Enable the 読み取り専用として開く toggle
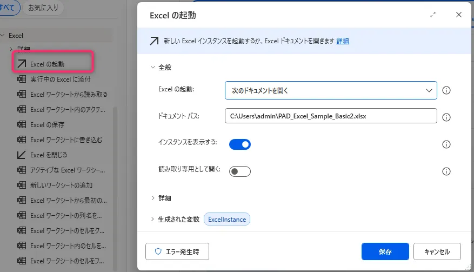The image size is (474, 272). coord(240,171)
